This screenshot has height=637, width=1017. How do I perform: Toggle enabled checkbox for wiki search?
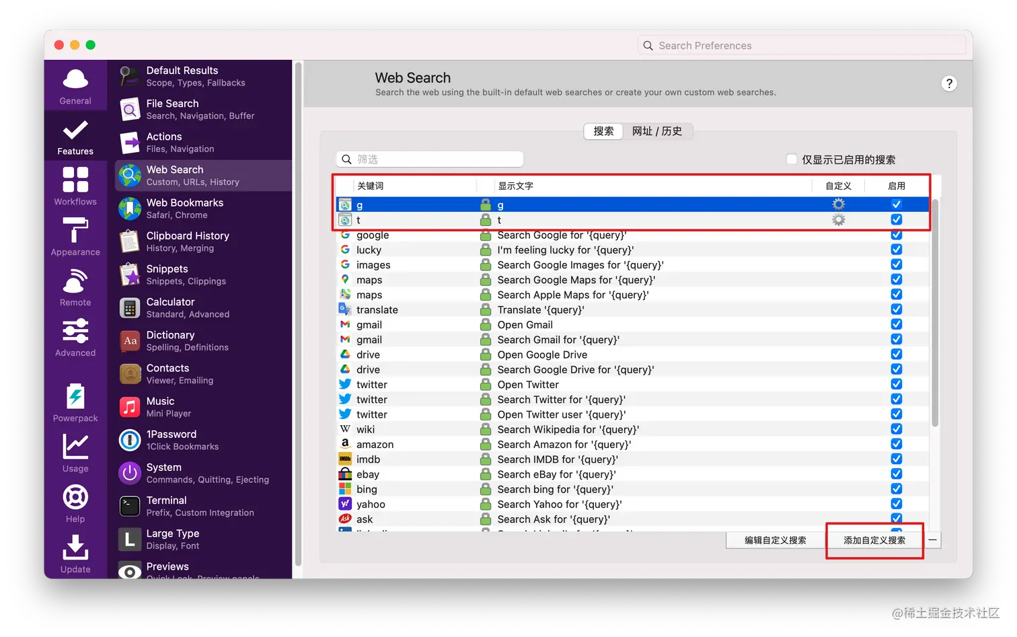pos(897,429)
